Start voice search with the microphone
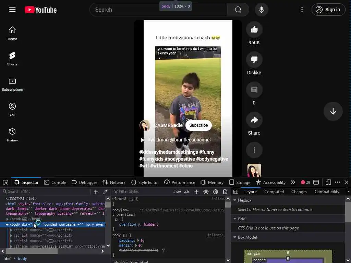This screenshot has height=263, width=351. pyautogui.click(x=261, y=10)
